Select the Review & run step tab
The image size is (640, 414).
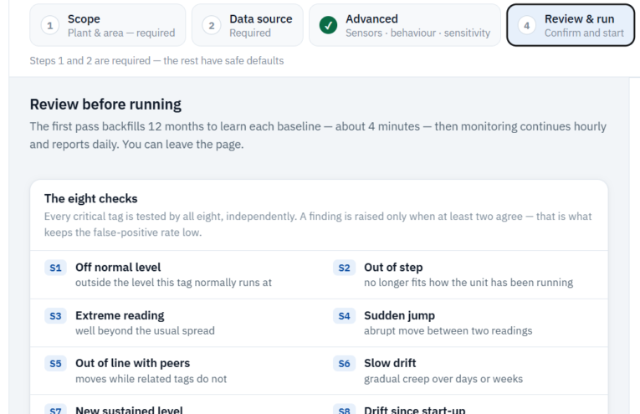coord(571,25)
